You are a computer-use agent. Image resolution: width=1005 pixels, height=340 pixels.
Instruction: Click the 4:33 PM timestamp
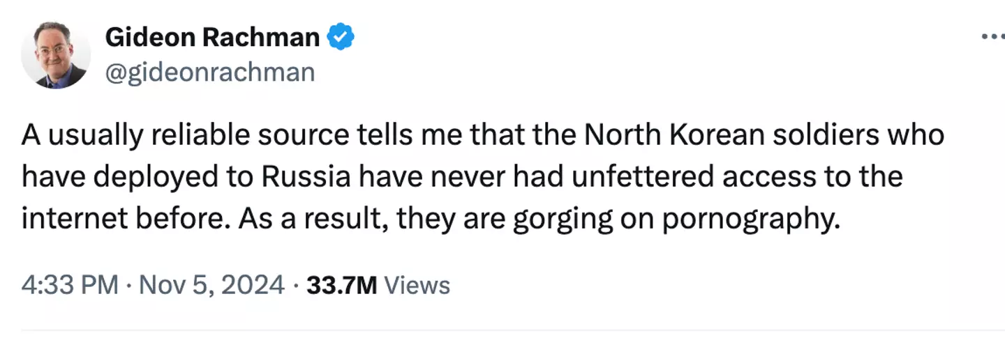(x=69, y=285)
